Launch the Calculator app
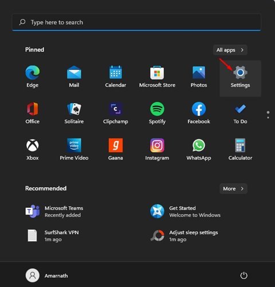The image size is (275, 287). (240, 145)
